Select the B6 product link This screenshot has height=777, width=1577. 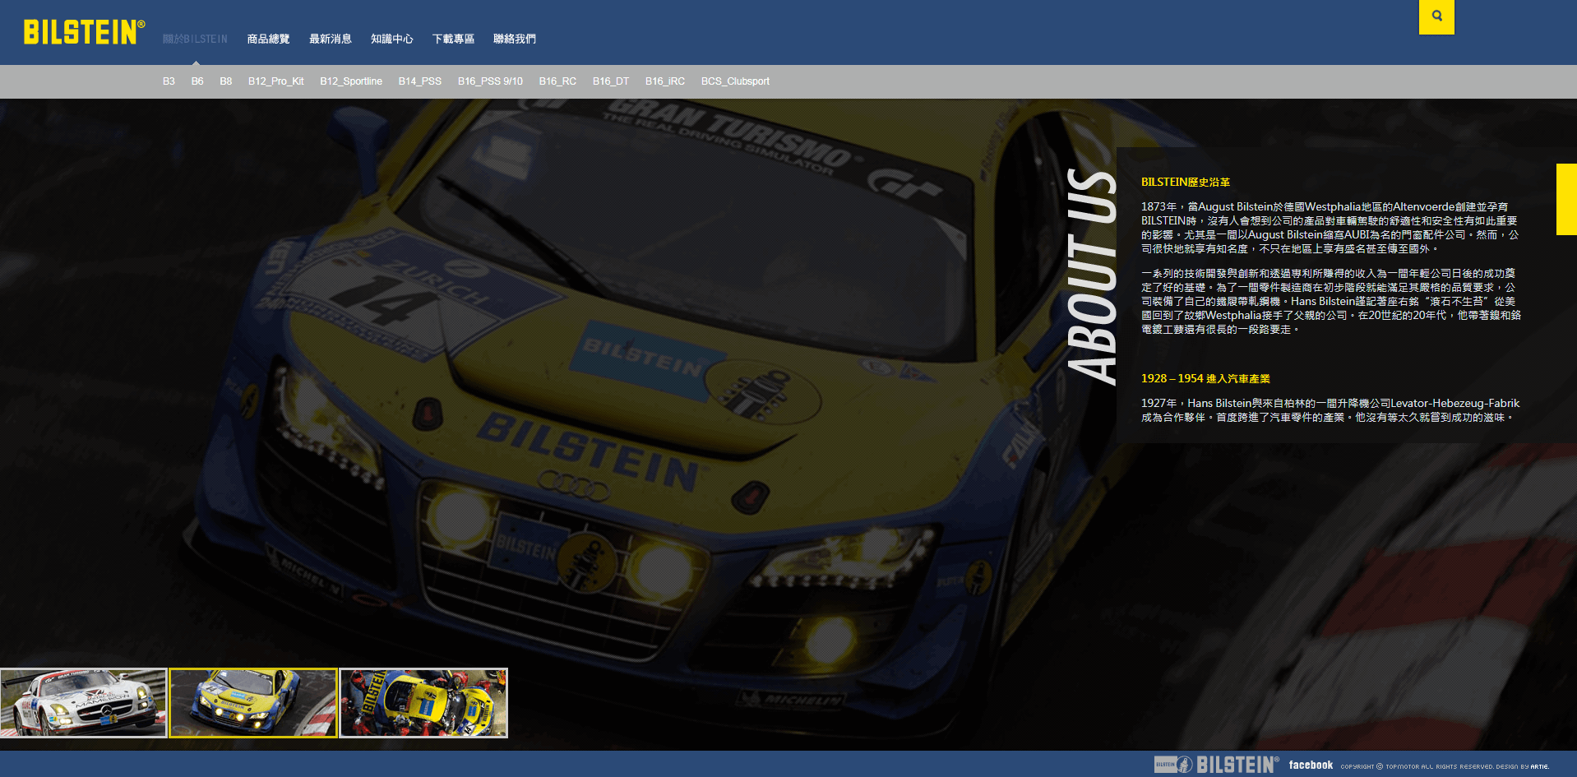tap(197, 81)
